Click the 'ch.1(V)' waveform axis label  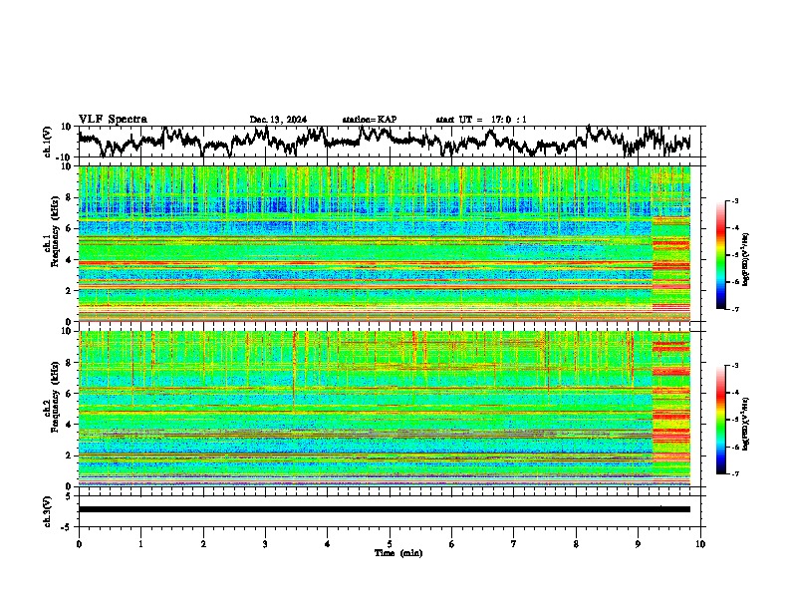pos(47,142)
